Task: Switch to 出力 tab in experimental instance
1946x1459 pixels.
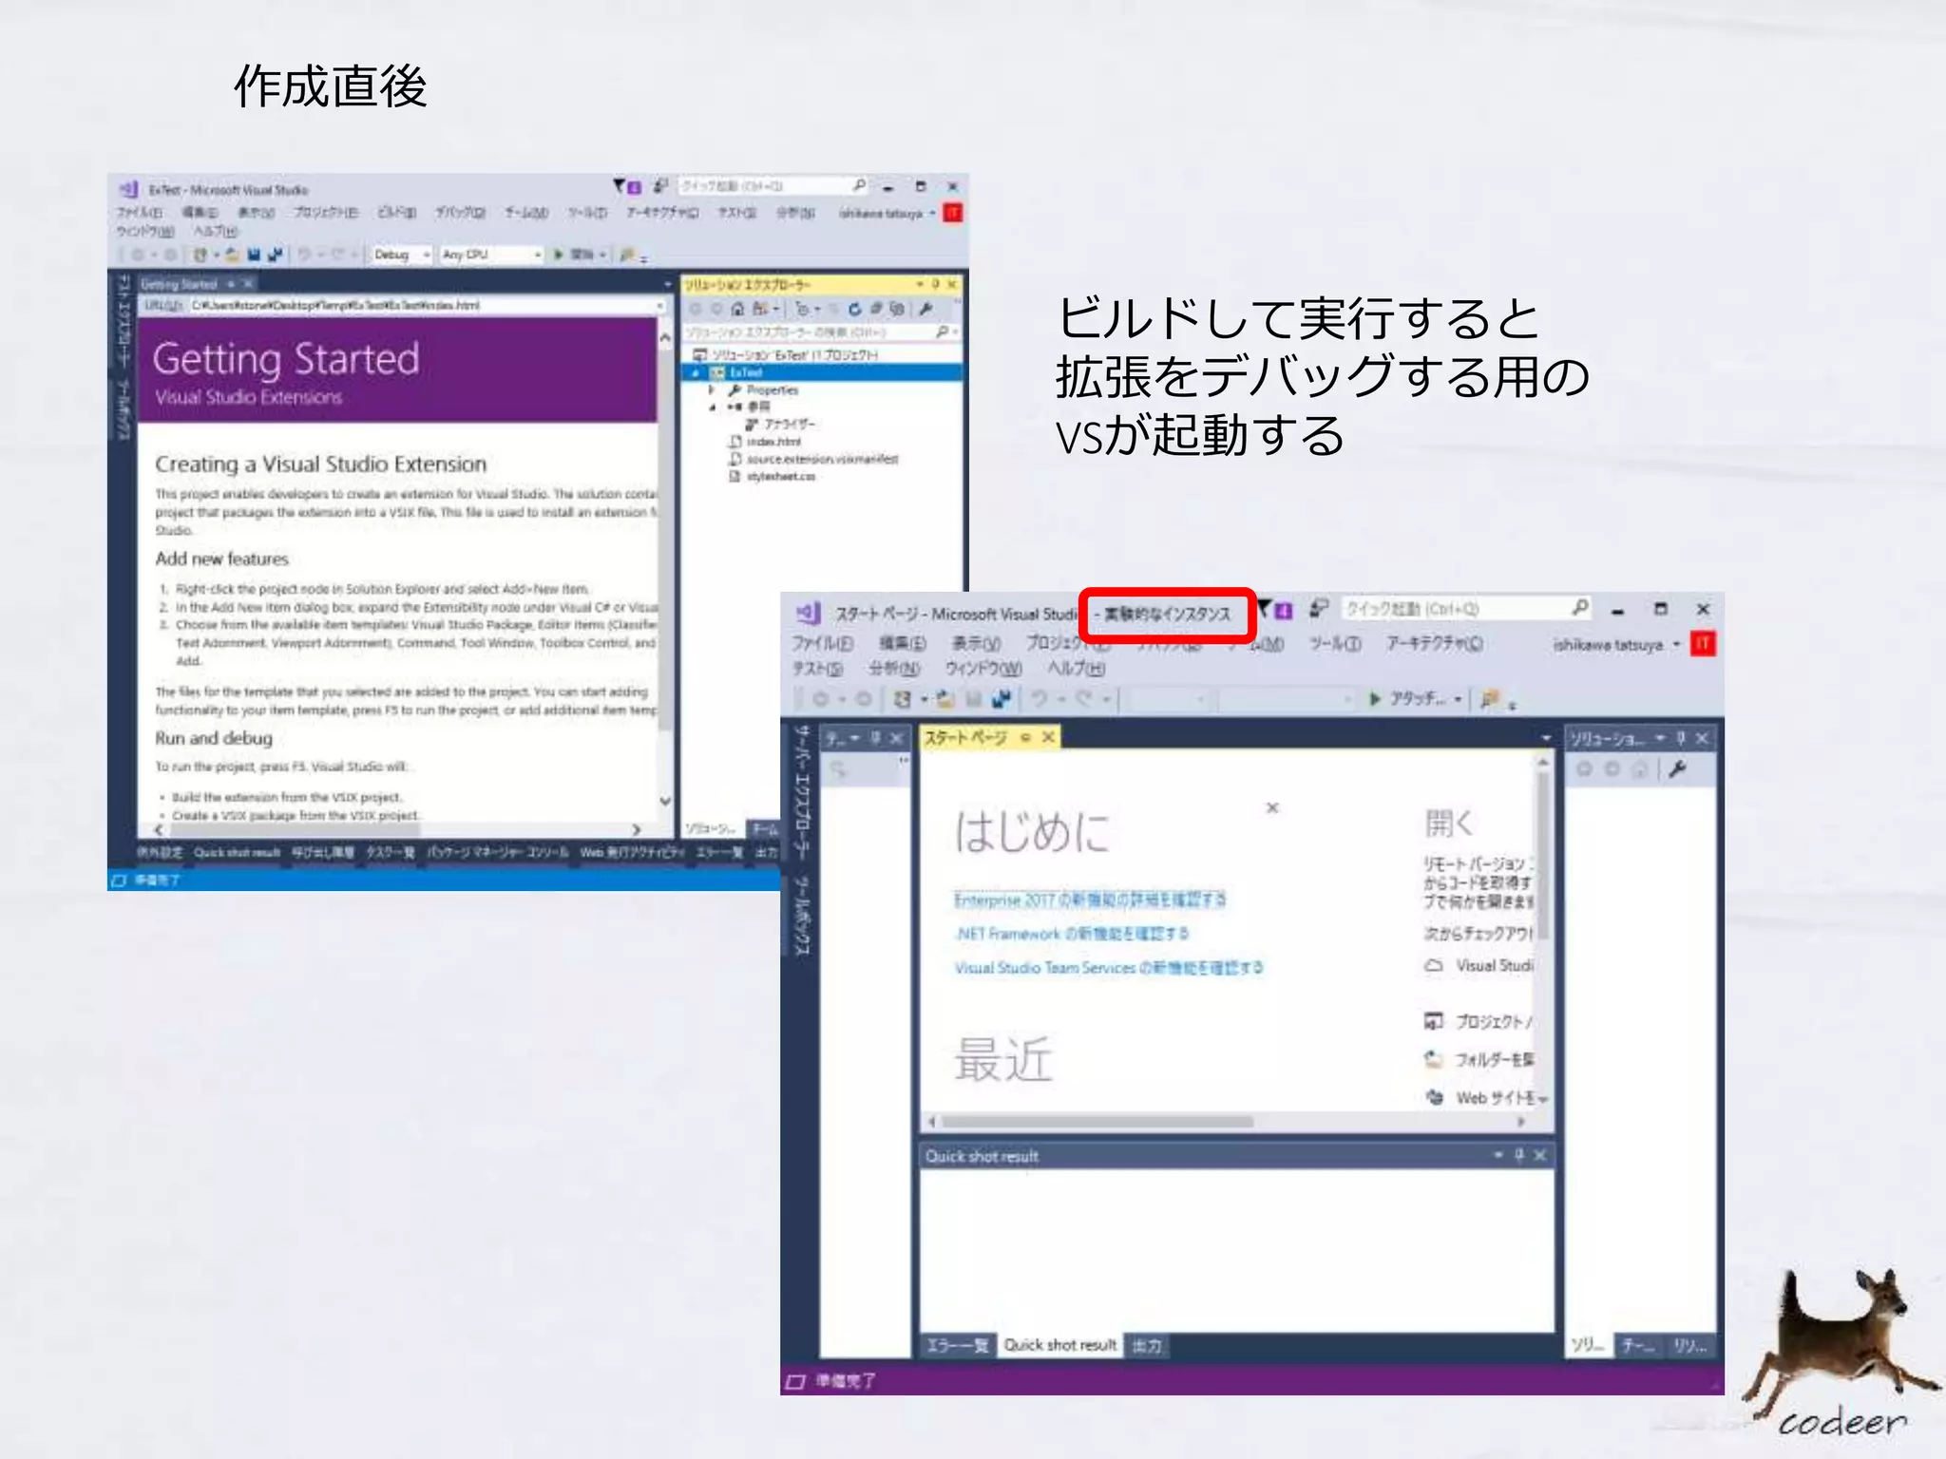Action: [x=1147, y=1346]
